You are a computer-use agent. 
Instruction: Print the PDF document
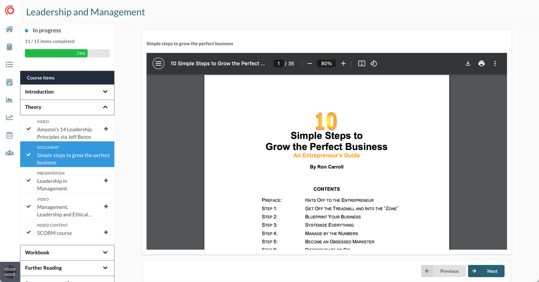pos(481,64)
